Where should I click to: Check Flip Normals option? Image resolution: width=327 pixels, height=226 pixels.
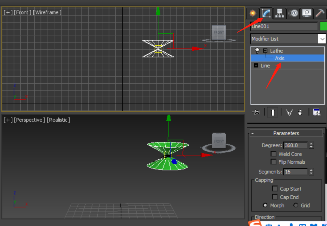click(x=274, y=161)
